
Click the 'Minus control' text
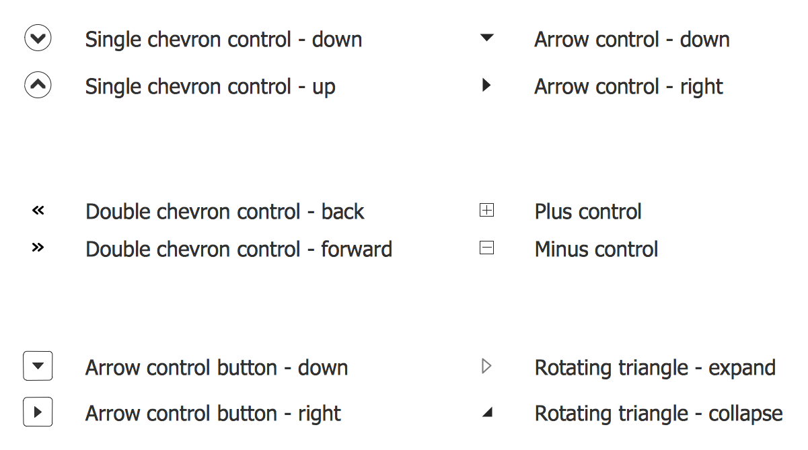point(596,250)
